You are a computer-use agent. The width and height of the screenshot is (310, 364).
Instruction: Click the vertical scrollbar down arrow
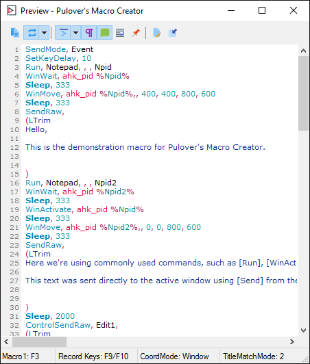tap(303, 330)
